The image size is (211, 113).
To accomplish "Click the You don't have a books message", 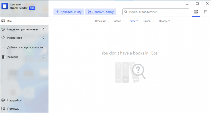I will (x=130, y=53).
